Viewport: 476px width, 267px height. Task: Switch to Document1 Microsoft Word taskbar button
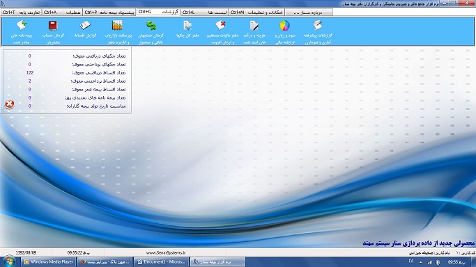(161, 262)
